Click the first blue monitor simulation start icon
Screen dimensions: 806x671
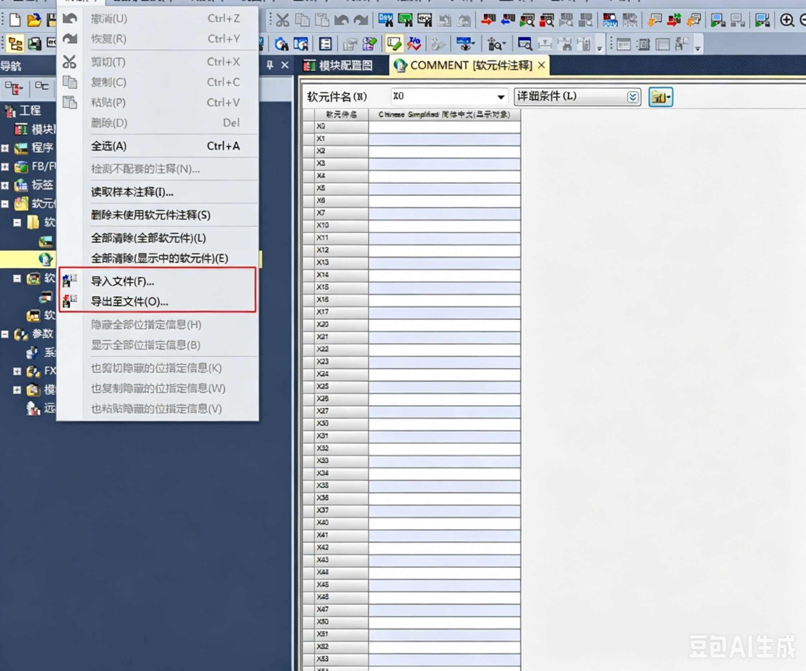(718, 20)
